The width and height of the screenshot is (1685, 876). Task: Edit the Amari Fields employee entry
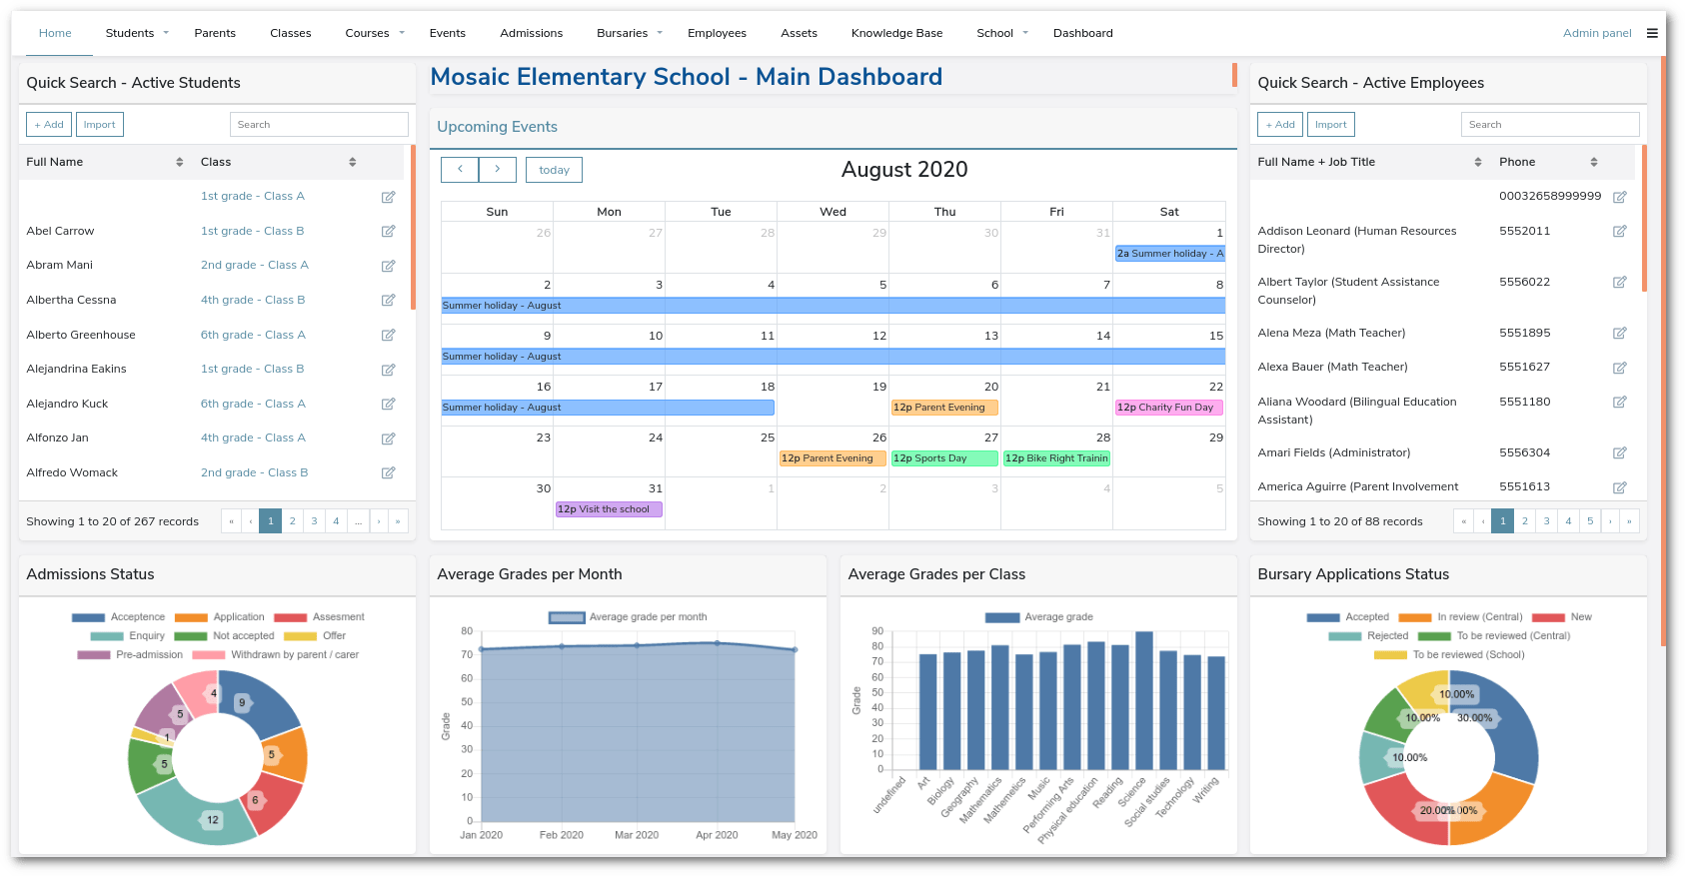tap(1620, 453)
